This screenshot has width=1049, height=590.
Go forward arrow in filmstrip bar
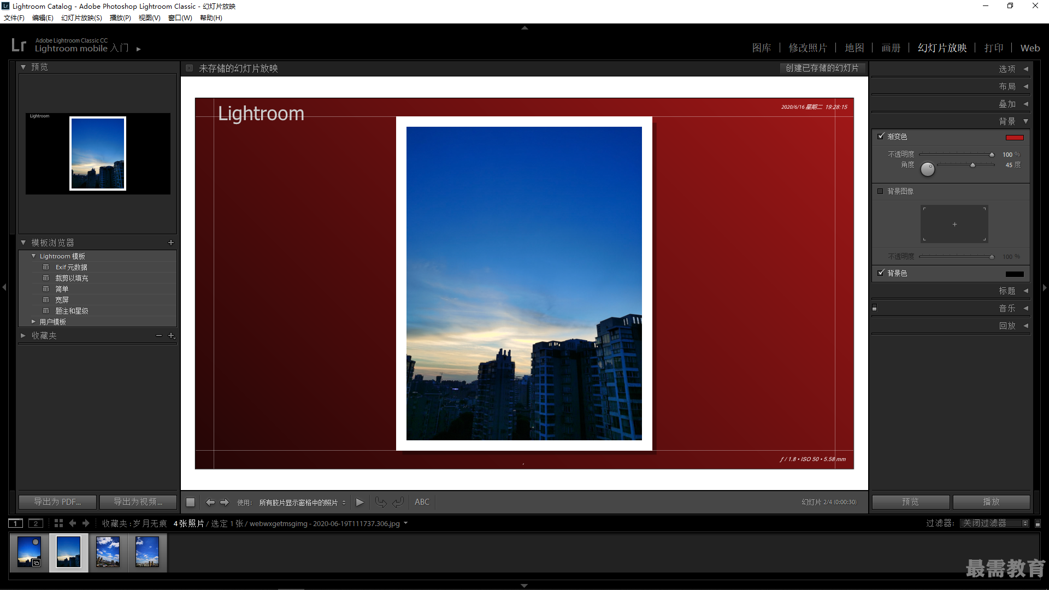86,523
